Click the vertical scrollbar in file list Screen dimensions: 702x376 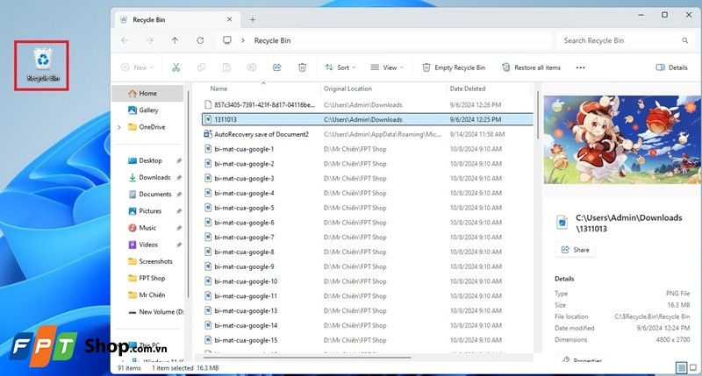(537, 115)
